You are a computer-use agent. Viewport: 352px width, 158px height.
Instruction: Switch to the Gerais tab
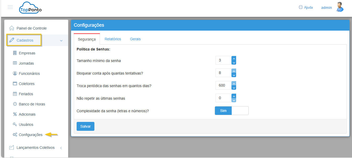tap(135, 39)
